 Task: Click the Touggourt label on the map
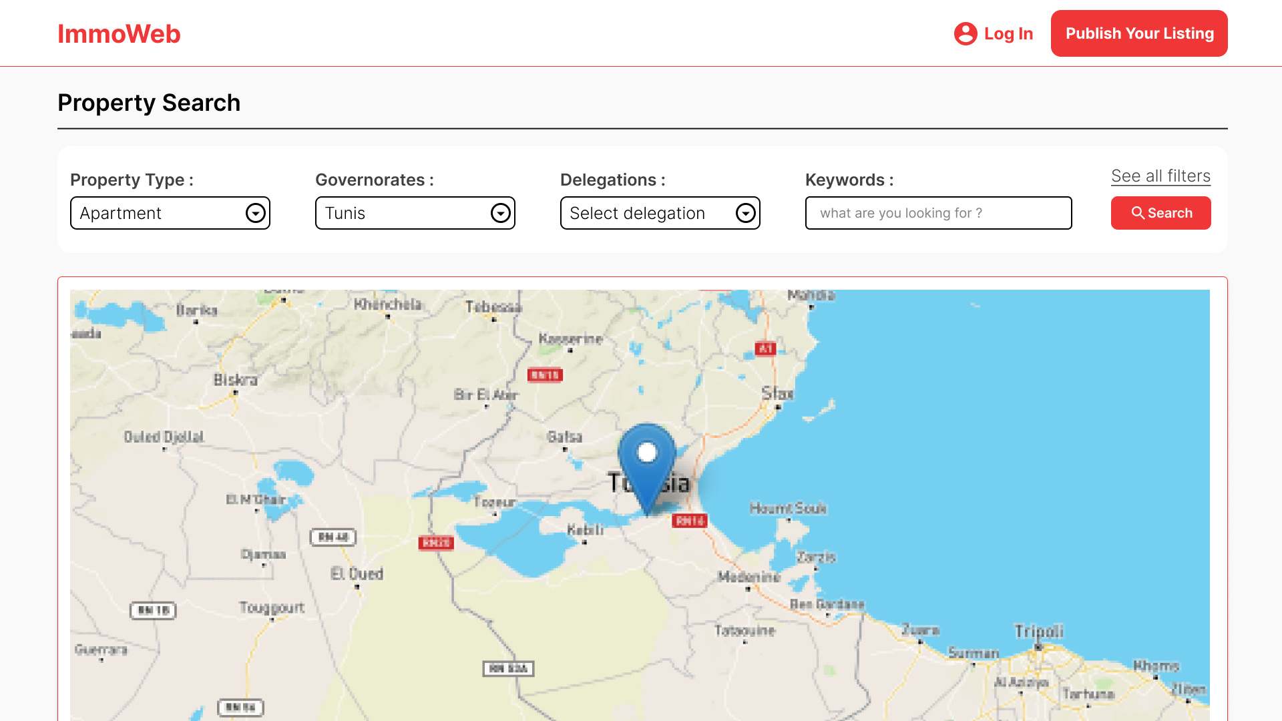tap(272, 608)
